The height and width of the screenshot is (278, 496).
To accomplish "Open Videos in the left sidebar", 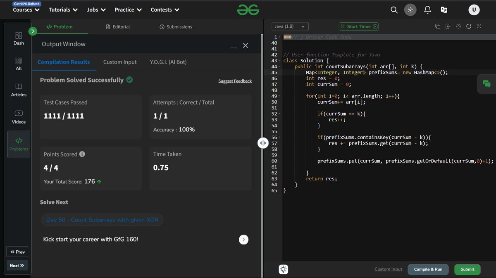I will [19, 117].
